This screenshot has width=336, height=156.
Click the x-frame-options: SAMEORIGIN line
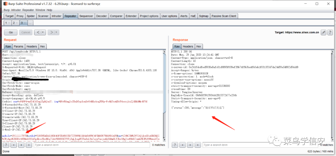pos(189,73)
